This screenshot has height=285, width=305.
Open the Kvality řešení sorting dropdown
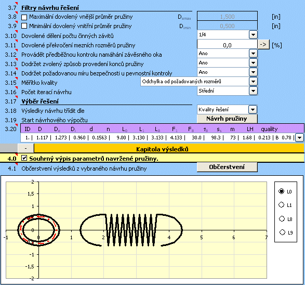click(x=253, y=110)
